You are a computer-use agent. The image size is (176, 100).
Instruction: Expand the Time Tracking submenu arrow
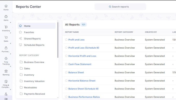tap(10, 66)
